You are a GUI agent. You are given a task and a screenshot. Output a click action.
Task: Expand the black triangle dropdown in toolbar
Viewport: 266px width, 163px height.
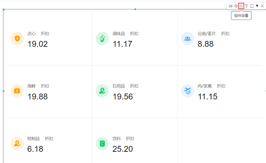[x=257, y=6]
